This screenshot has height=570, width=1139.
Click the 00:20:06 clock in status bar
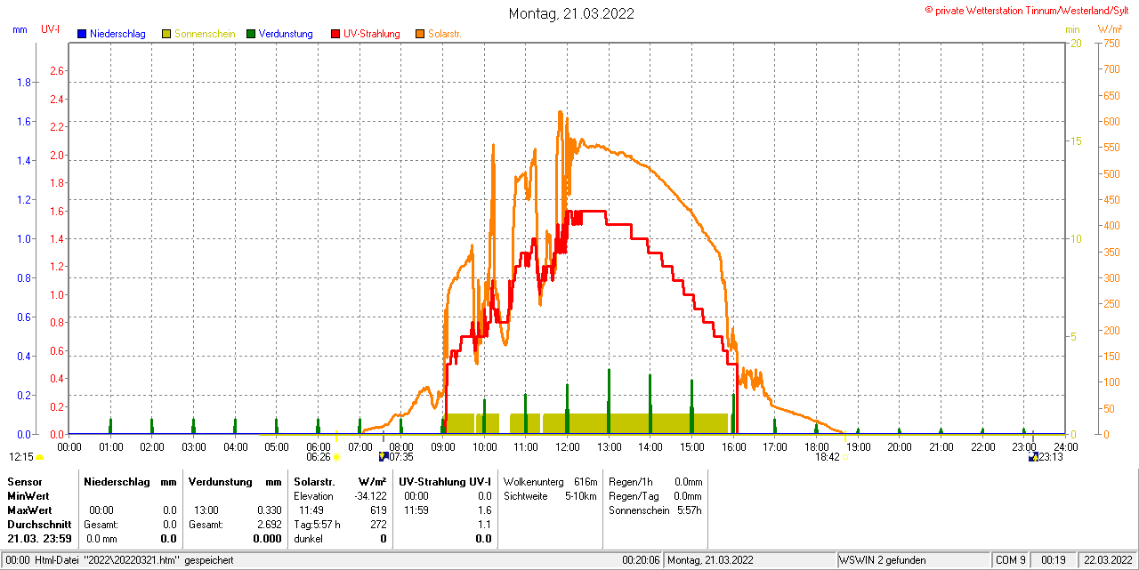[641, 560]
